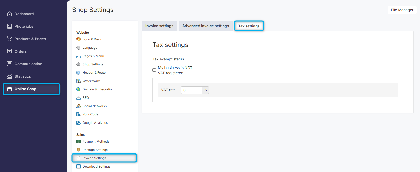Open the Statistics section
This screenshot has width=420, height=172.
pos(23,76)
